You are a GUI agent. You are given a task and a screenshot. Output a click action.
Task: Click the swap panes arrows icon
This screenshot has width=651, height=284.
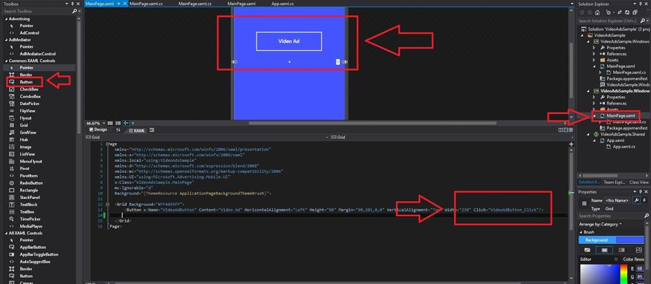click(118, 130)
